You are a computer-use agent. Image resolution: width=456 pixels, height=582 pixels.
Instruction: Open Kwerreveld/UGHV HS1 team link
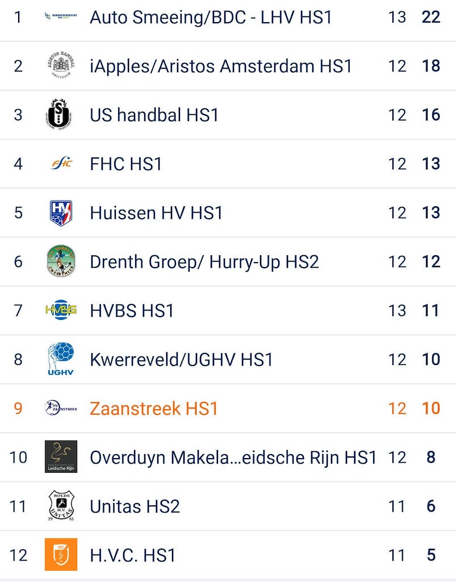(181, 359)
